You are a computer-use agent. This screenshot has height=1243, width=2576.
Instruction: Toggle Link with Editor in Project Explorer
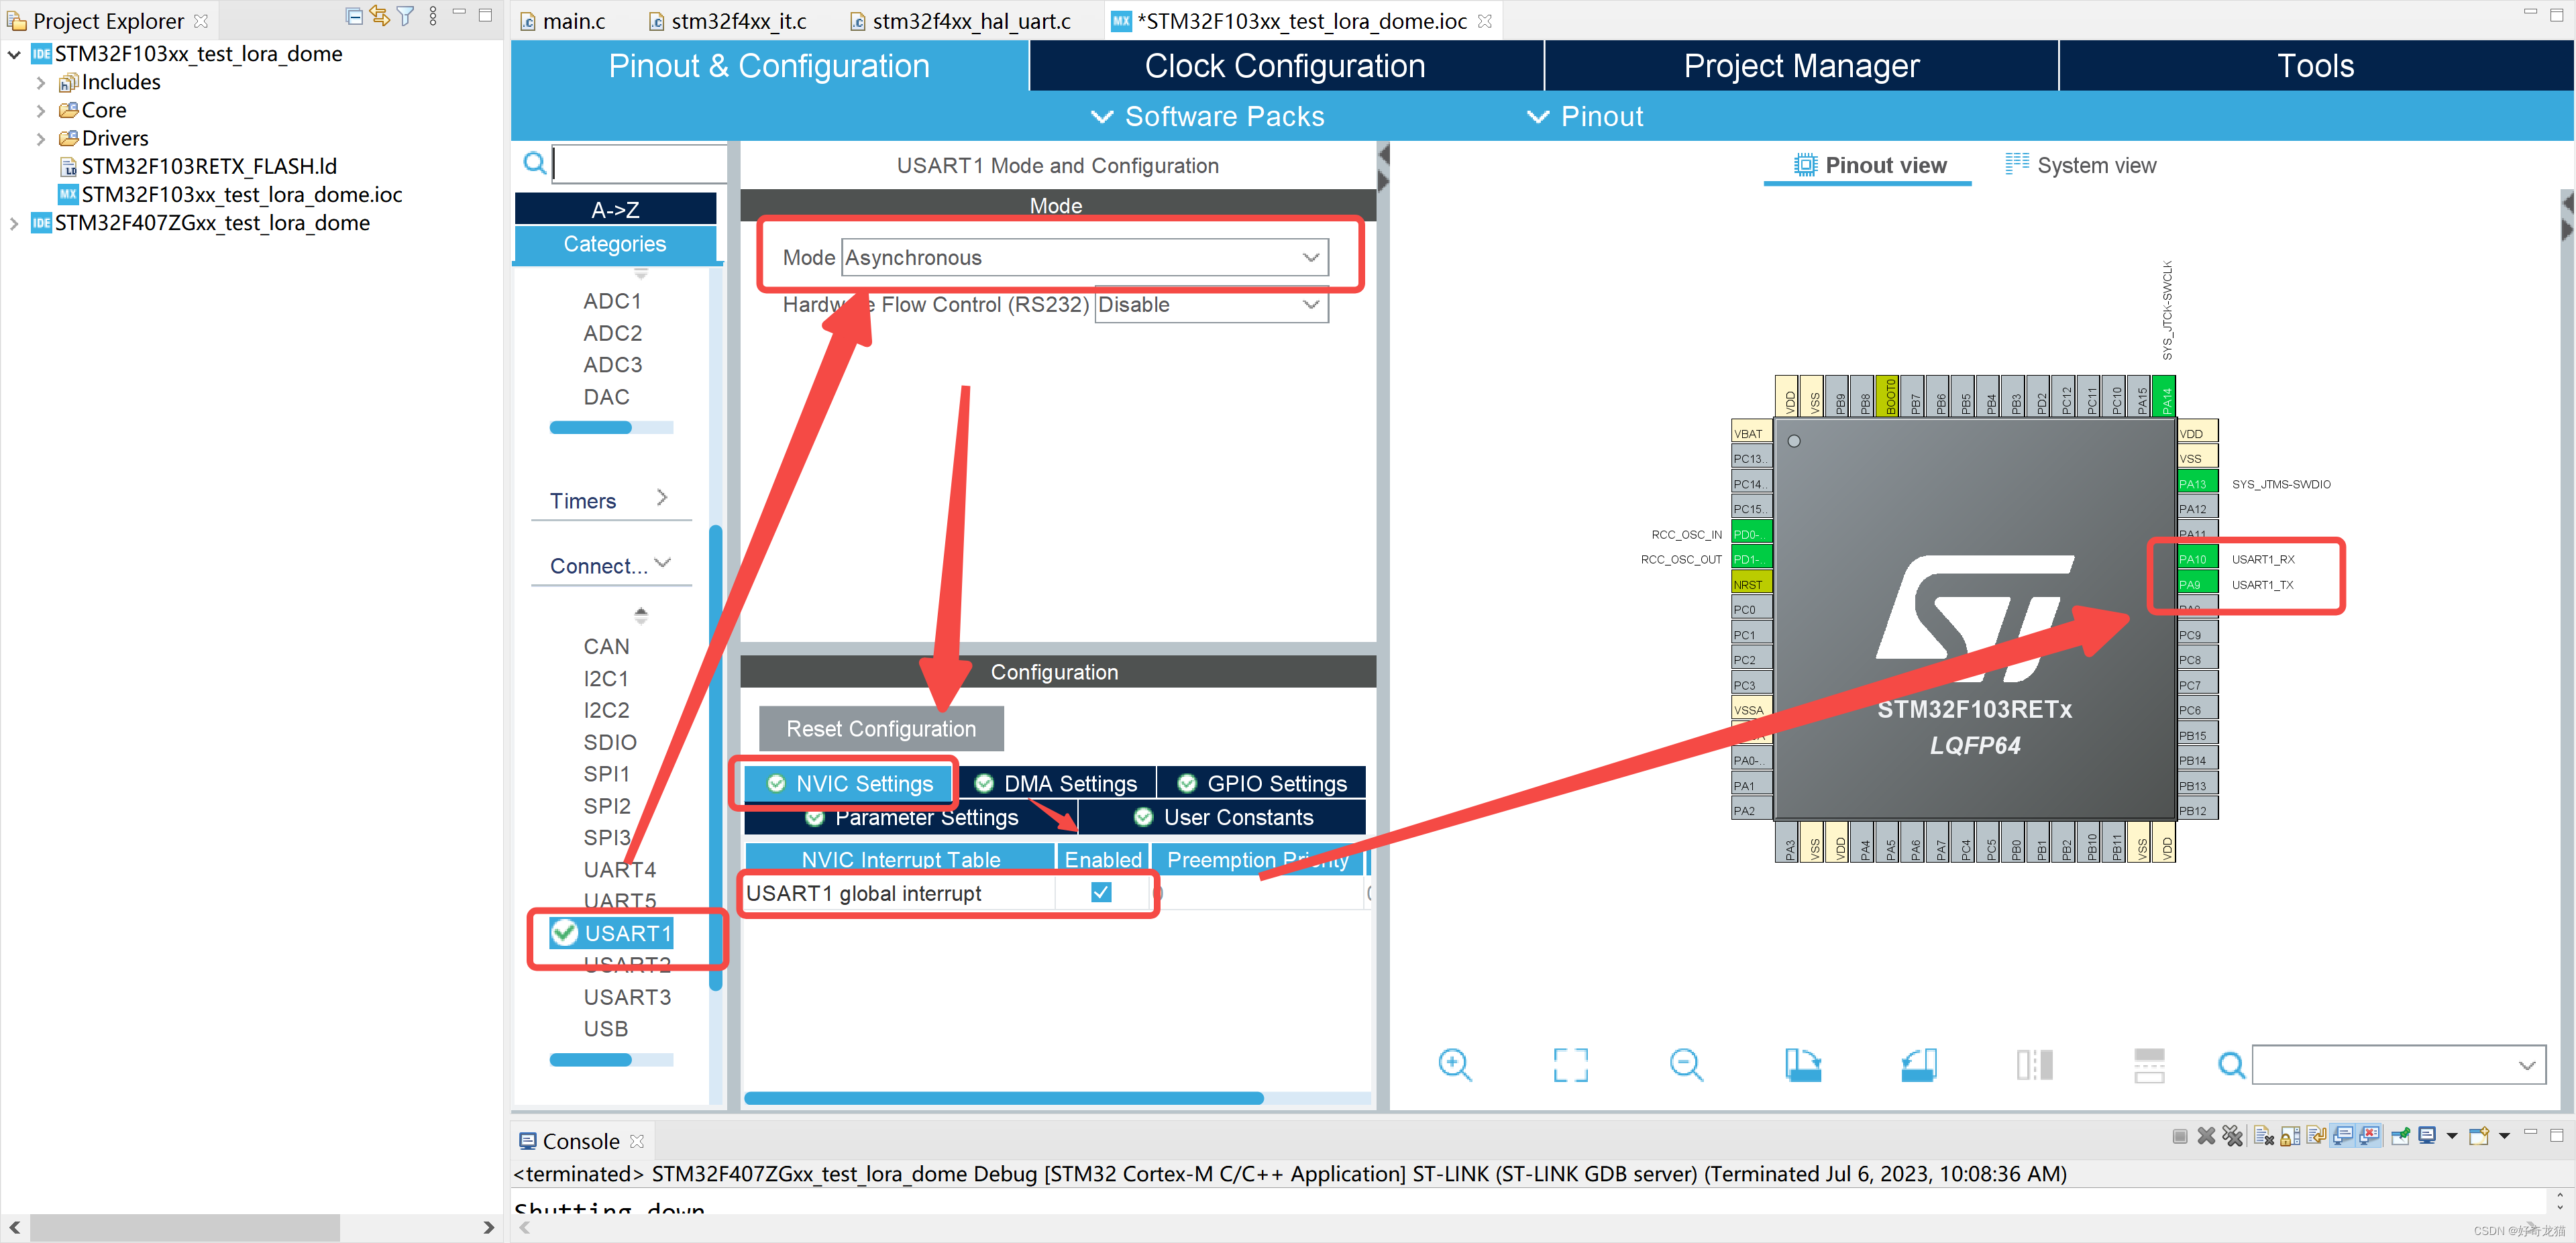[x=379, y=16]
